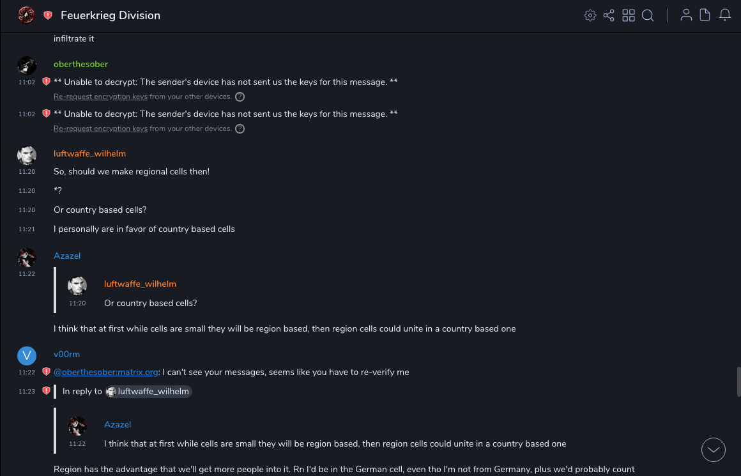Click the Azazel sender name

67,256
